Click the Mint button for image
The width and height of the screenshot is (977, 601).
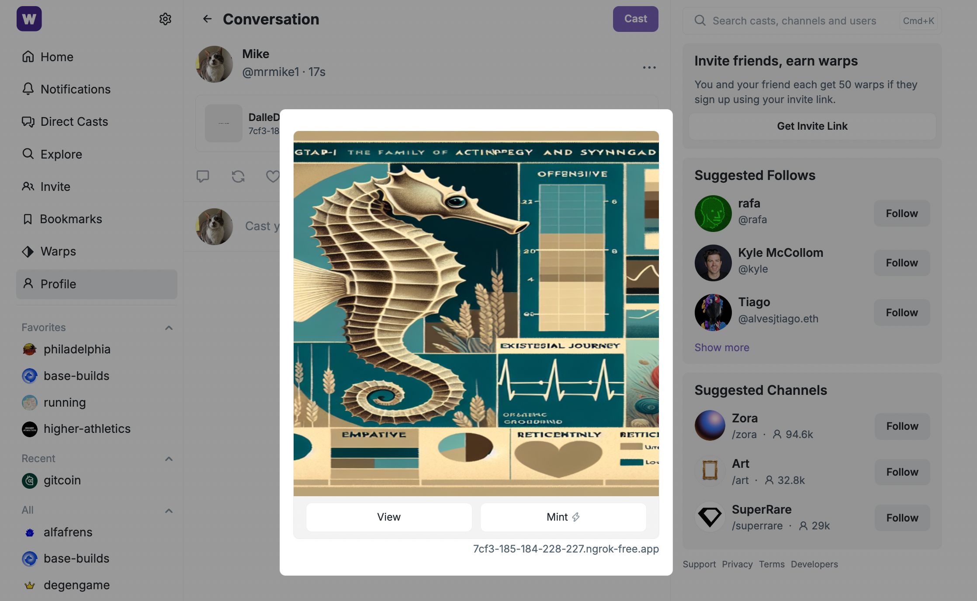coord(563,517)
